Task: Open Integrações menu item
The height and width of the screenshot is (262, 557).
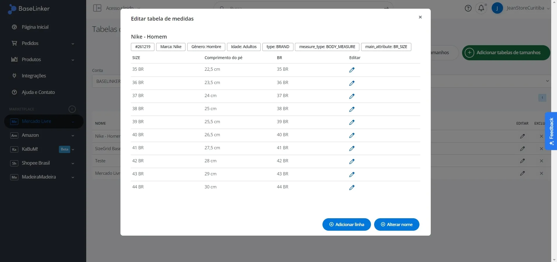Action: click(x=34, y=76)
